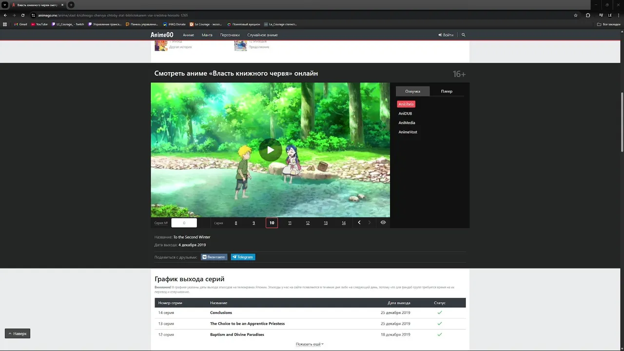
Task: Open the Другая история related thumbnail
Action: 161,46
